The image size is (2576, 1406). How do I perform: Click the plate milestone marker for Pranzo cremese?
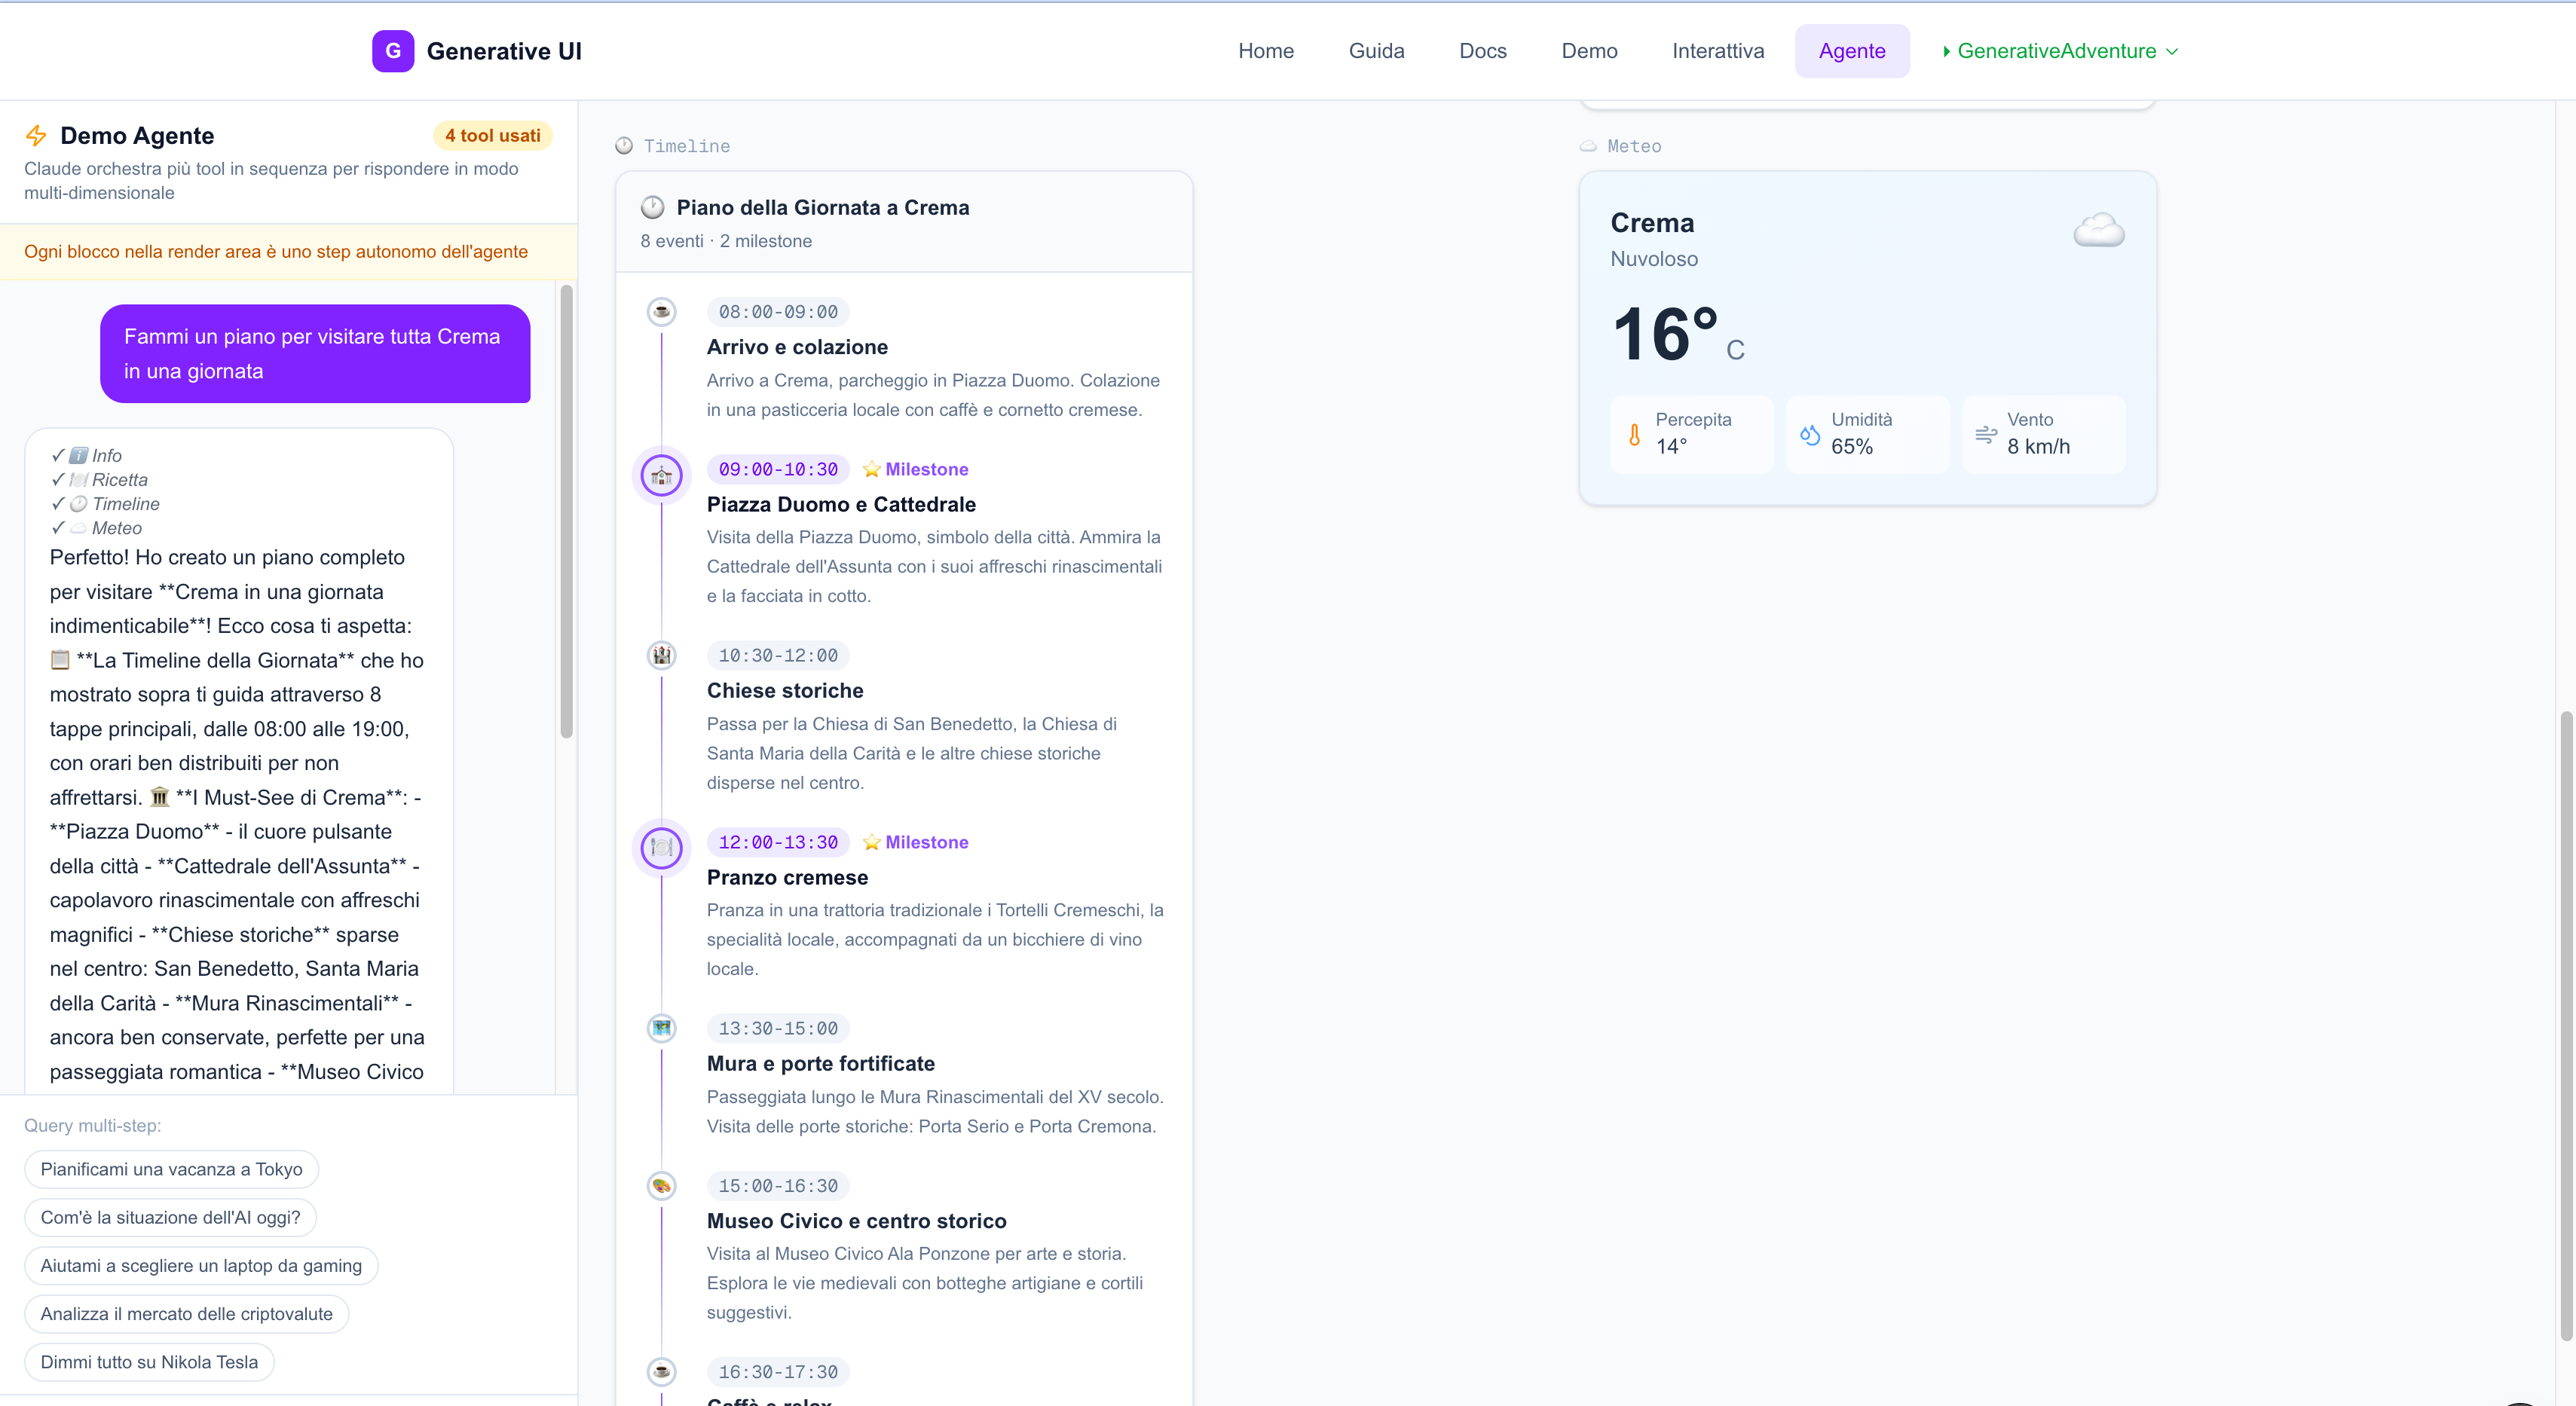(x=661, y=848)
